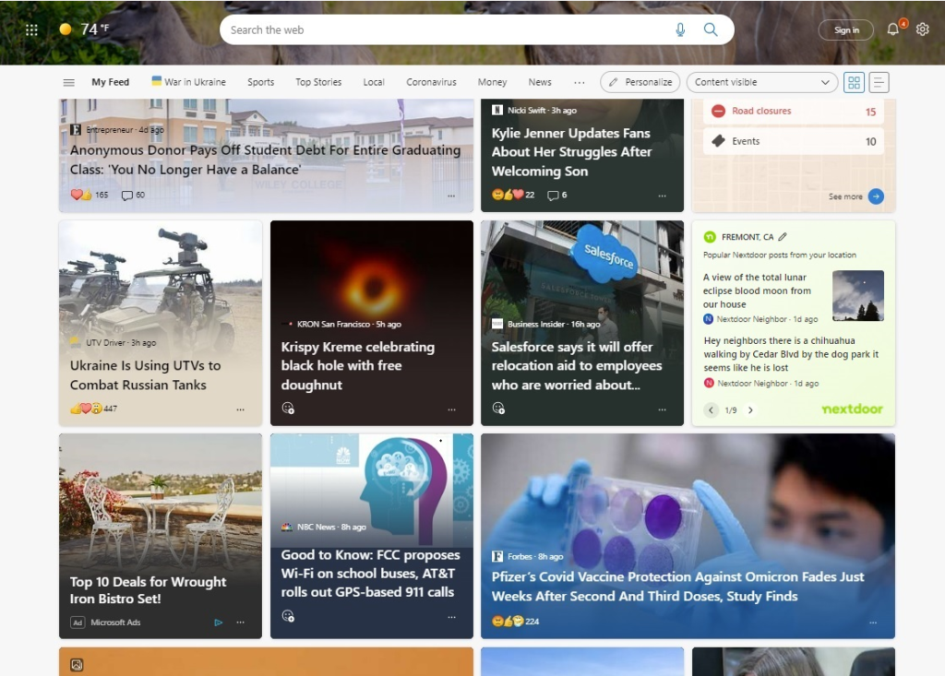Click the ad choices icon on Bistro Set ad
This screenshot has height=676, width=945.
[x=218, y=623]
